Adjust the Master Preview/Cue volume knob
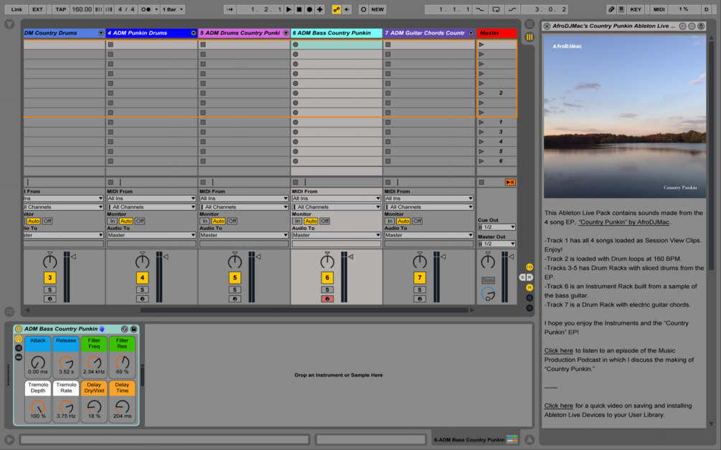 point(488,294)
